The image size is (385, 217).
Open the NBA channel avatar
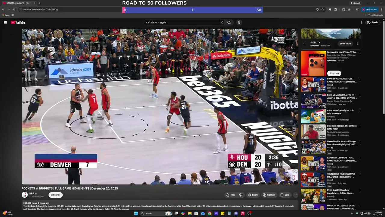click(x=25, y=195)
